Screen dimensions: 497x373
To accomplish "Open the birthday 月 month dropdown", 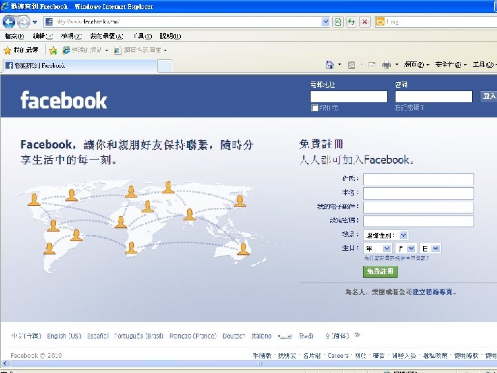I will click(x=406, y=249).
